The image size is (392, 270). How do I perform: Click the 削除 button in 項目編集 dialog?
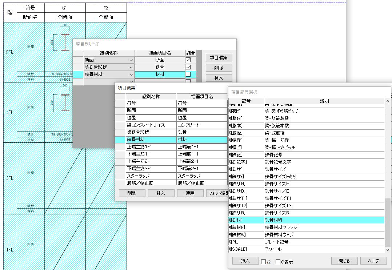tap(132, 193)
